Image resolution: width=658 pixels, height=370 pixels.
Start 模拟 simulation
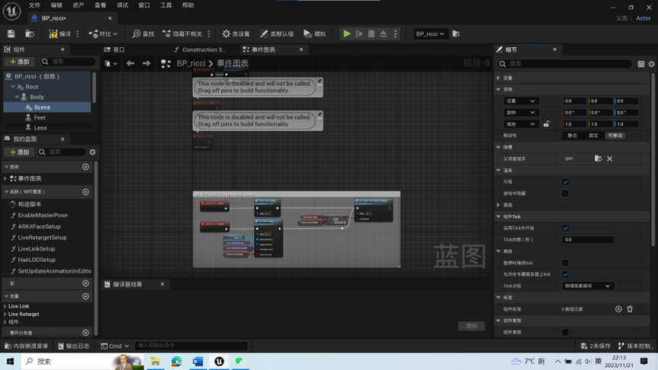coord(315,34)
